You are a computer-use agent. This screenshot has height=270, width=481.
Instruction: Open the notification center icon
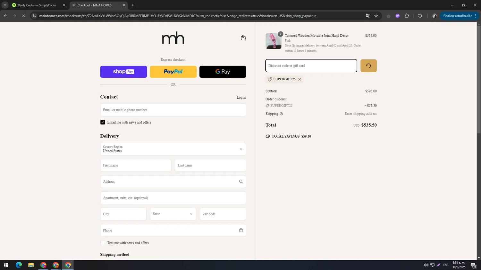pyautogui.click(x=473, y=265)
